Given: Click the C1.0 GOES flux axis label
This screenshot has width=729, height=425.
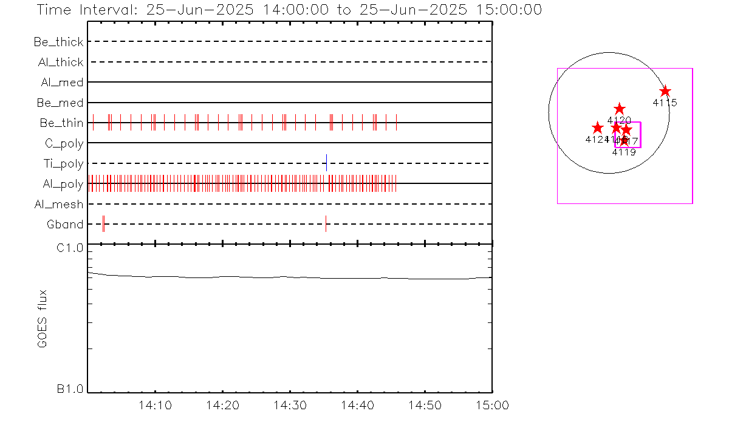Looking at the screenshot, I should 70,248.
